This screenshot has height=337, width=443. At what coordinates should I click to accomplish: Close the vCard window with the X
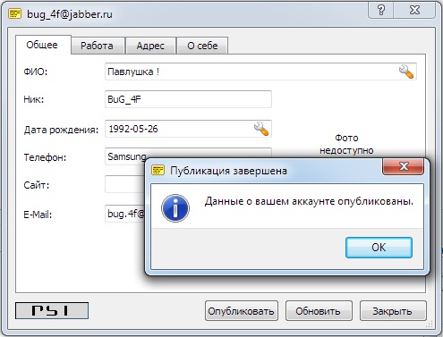click(x=414, y=10)
